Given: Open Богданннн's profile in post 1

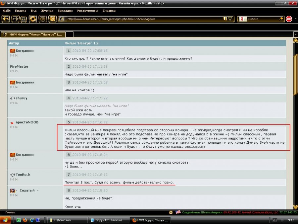Looking at the screenshot, I should [25, 51].
